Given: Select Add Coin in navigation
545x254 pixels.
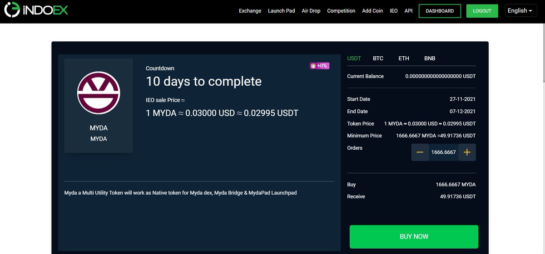Looking at the screenshot, I should [372, 11].
